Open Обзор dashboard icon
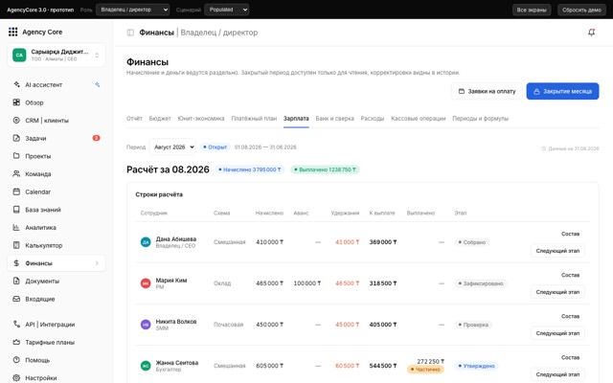This screenshot has height=383, width=613. (16, 102)
